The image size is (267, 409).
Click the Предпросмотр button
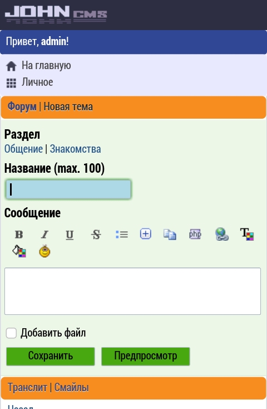pyautogui.click(x=146, y=356)
